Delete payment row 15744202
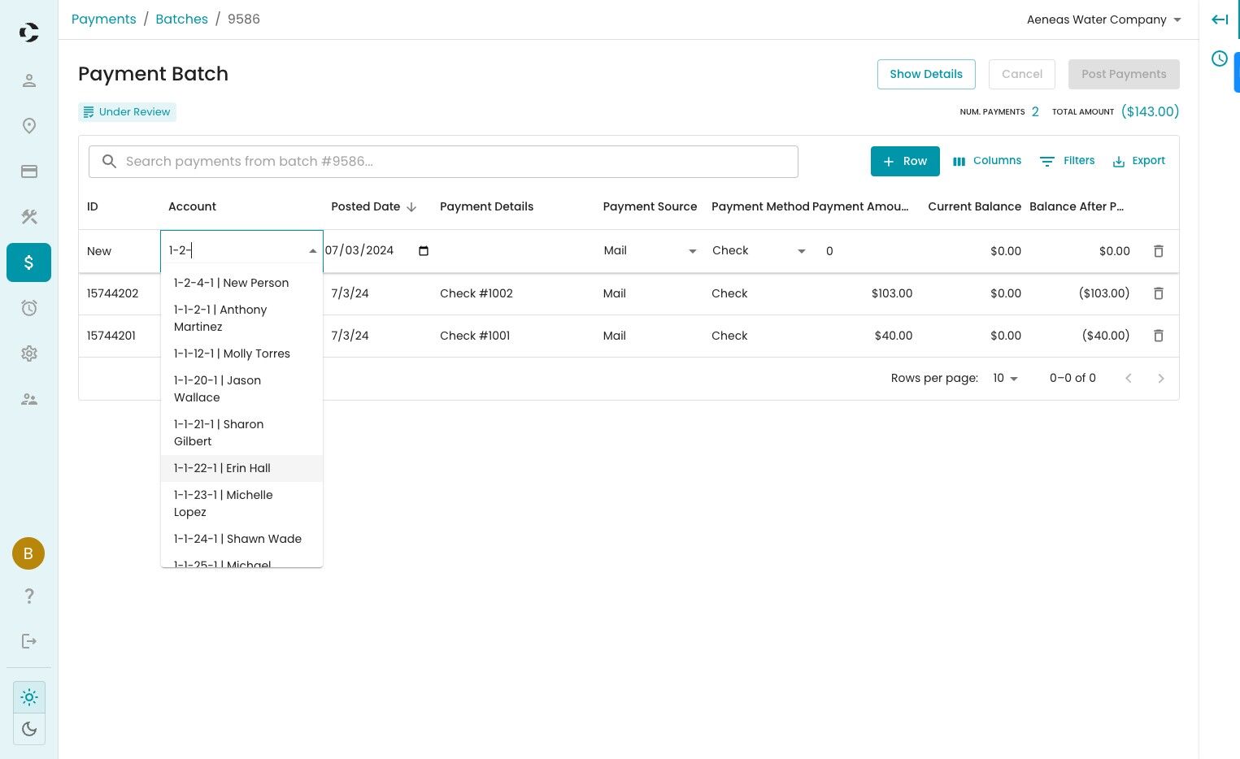Image resolution: width=1240 pixels, height=759 pixels. point(1159,293)
